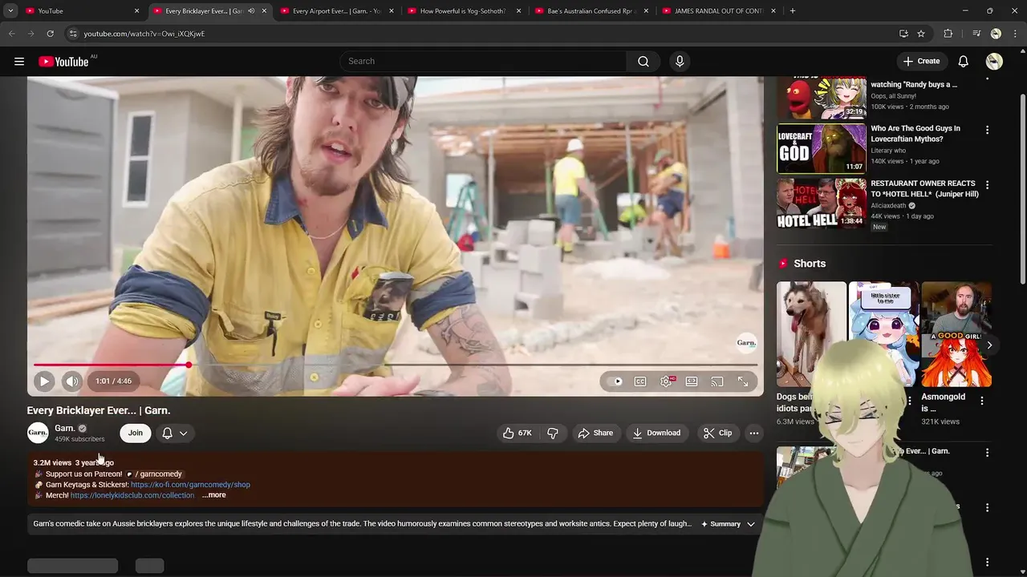The height and width of the screenshot is (577, 1027).
Task: Open player settings gear
Action: pyautogui.click(x=666, y=381)
